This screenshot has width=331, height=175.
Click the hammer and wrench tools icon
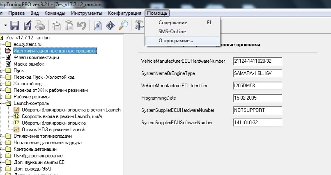pyautogui.click(x=139, y=25)
